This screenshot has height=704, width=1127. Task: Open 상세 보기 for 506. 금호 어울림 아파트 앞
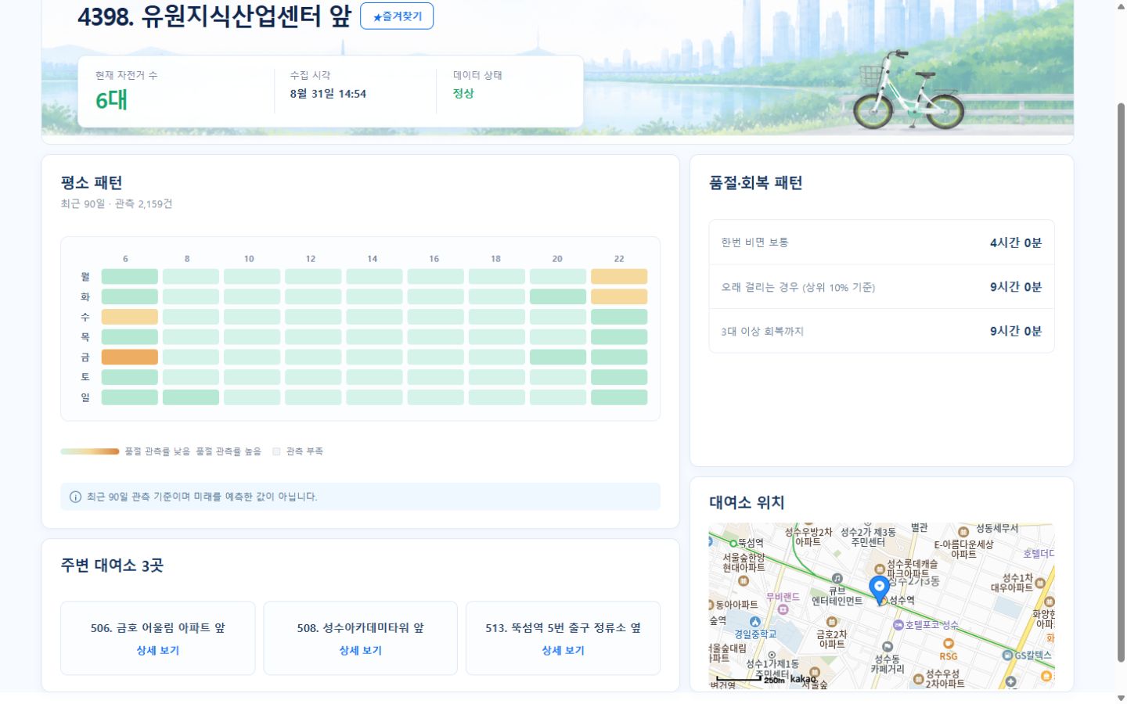click(x=158, y=650)
